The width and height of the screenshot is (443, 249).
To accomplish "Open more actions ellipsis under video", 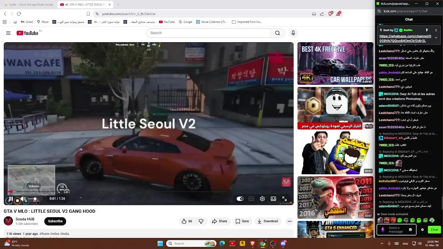I will [x=289, y=221].
